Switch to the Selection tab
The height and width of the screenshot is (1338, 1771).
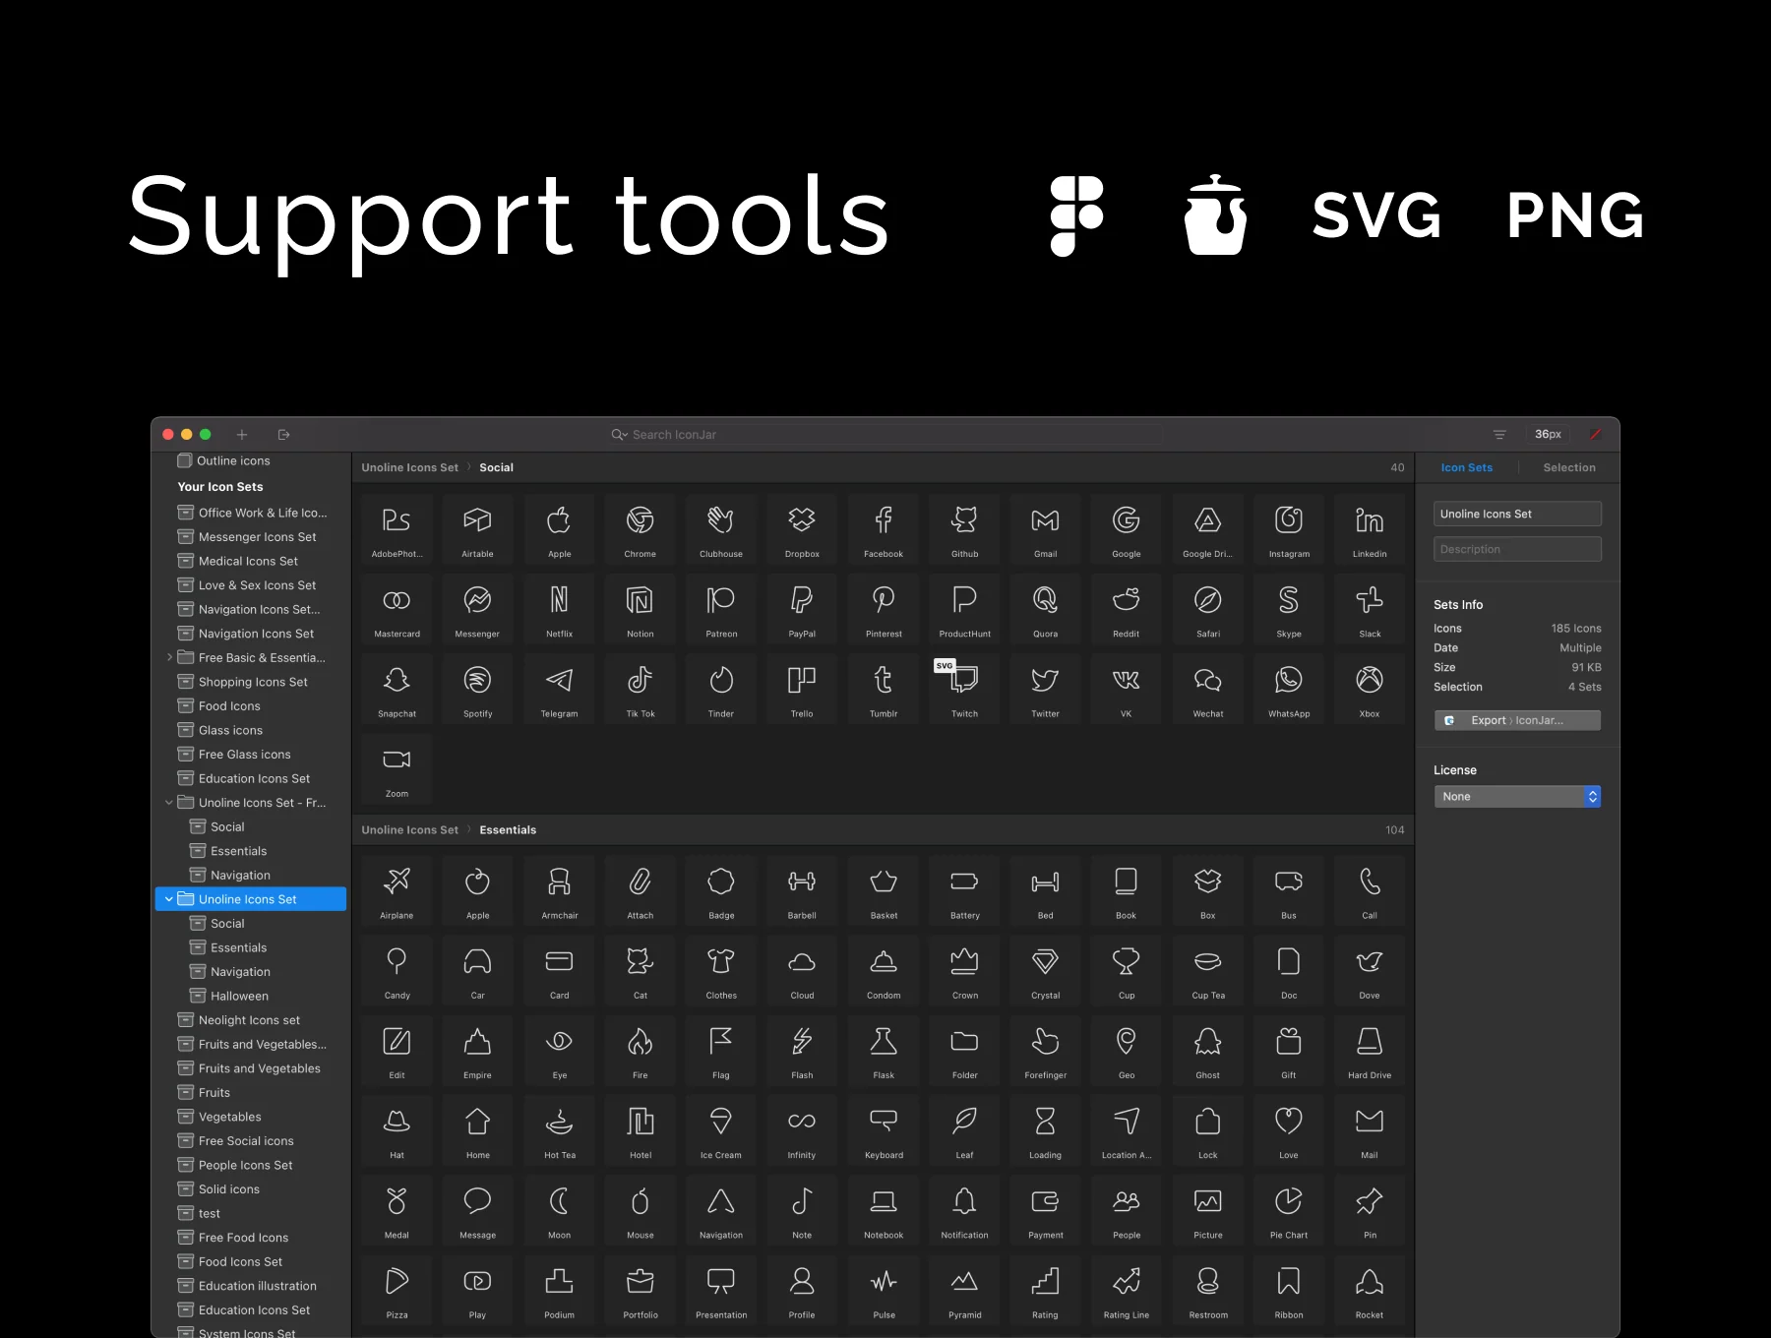click(1569, 467)
